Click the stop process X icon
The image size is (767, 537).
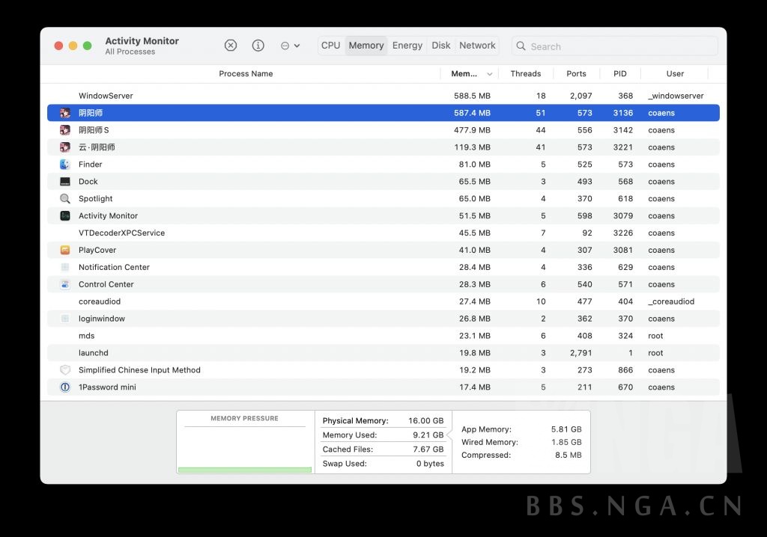point(231,46)
